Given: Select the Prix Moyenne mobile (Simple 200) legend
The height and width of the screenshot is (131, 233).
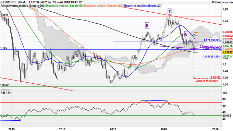Looking at the screenshot, I should [x=23, y=6].
